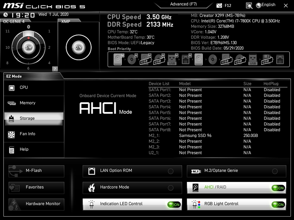Enable M.2/Optane Genie radio toggle

tap(275, 171)
